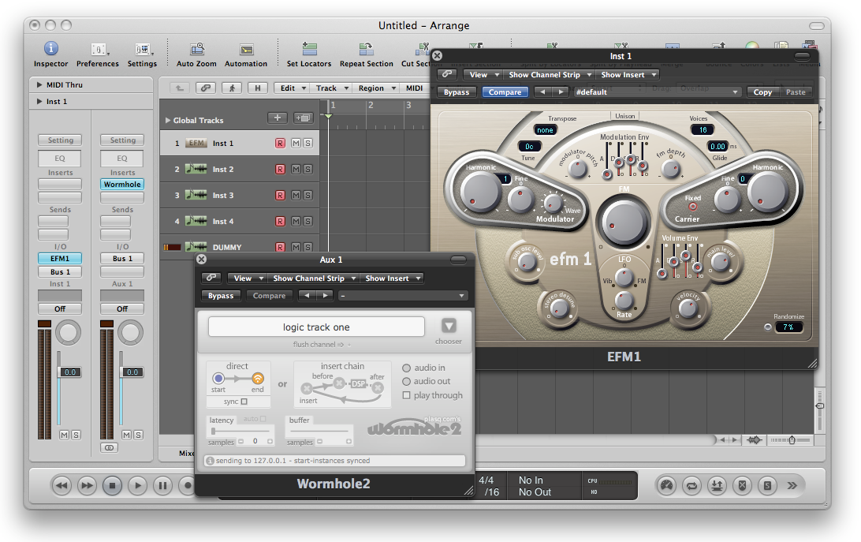Screen dimensions: 861x542
Task: Open the Wormhole2 chooser arrow
Action: point(449,326)
